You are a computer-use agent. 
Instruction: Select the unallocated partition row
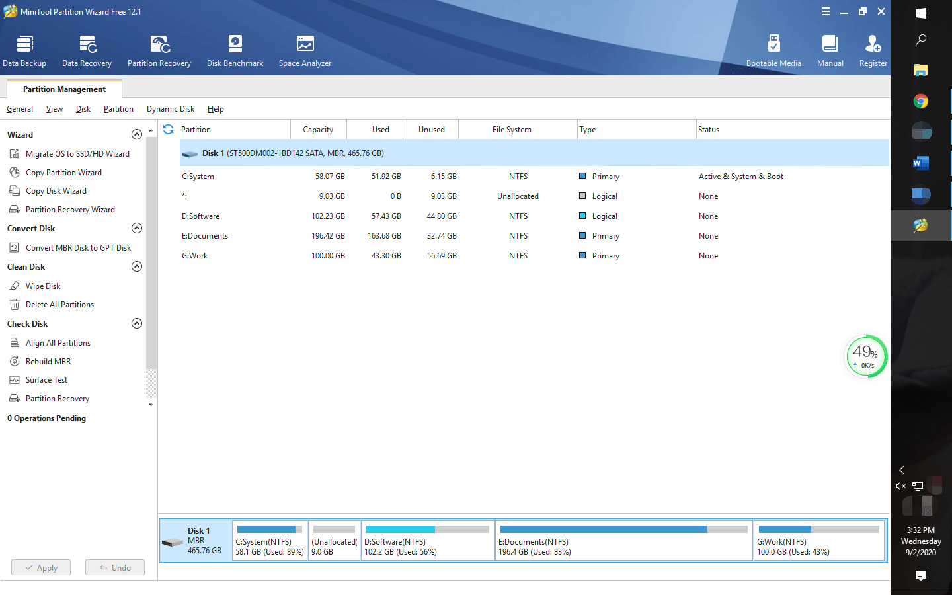pos(534,196)
